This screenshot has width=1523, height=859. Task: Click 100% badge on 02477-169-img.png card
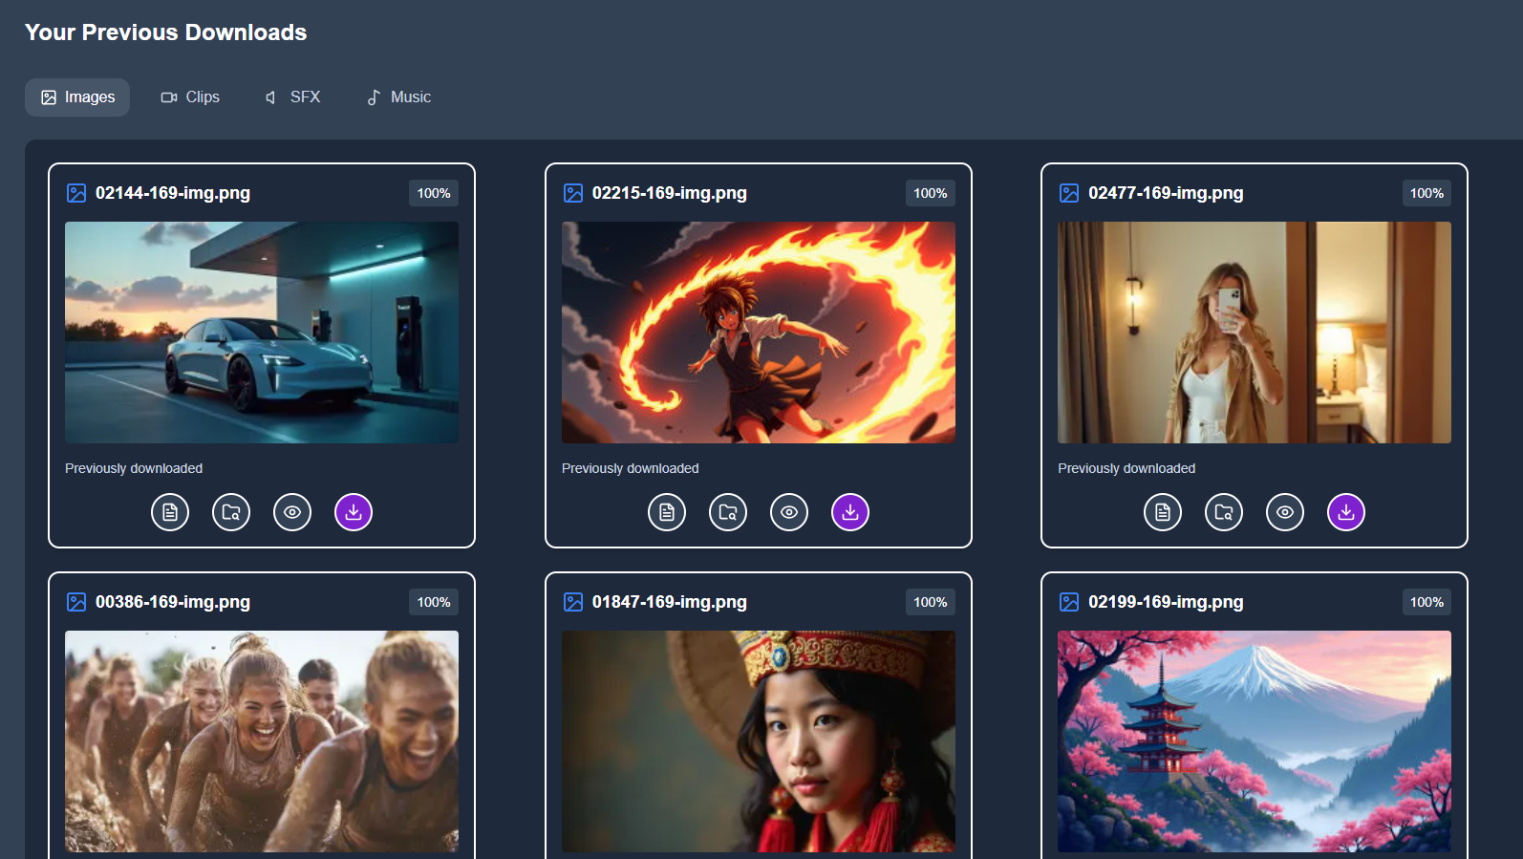1426,193
